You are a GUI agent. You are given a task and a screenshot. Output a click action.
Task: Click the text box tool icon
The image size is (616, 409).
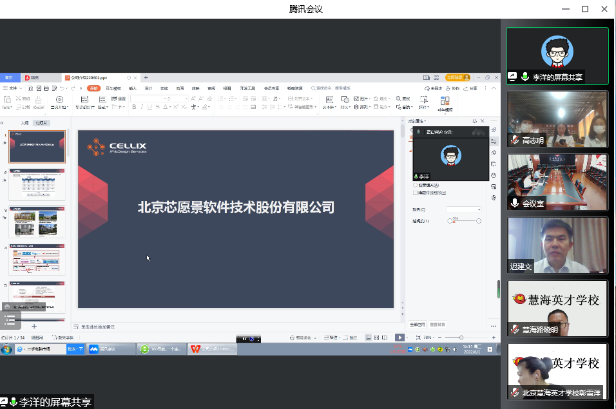(x=329, y=100)
